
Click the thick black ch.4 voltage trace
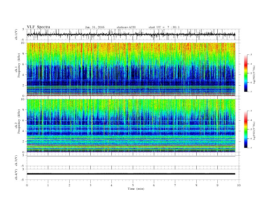(131, 174)
